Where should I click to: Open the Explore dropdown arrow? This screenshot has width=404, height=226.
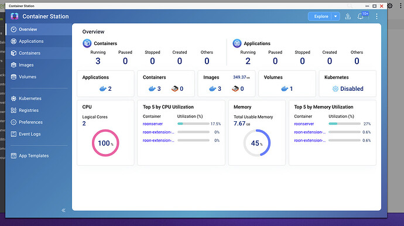[x=335, y=16]
